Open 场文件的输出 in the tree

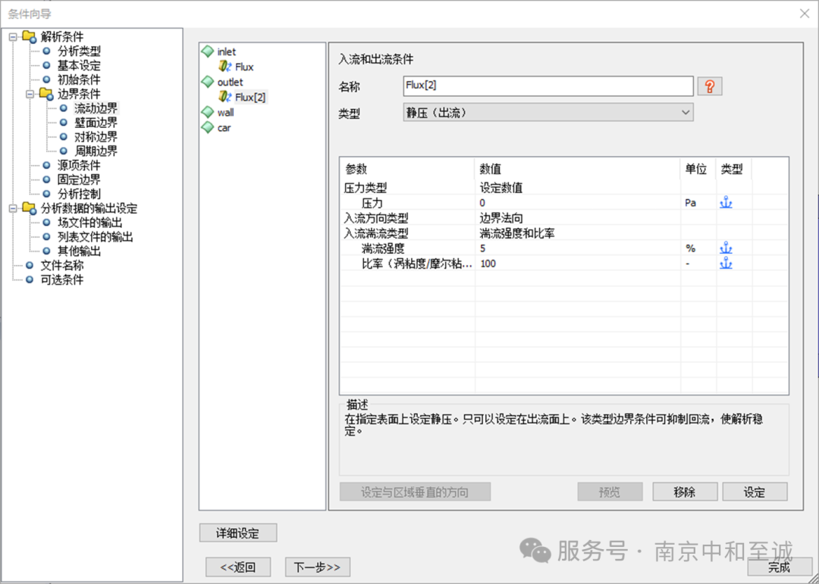89,223
